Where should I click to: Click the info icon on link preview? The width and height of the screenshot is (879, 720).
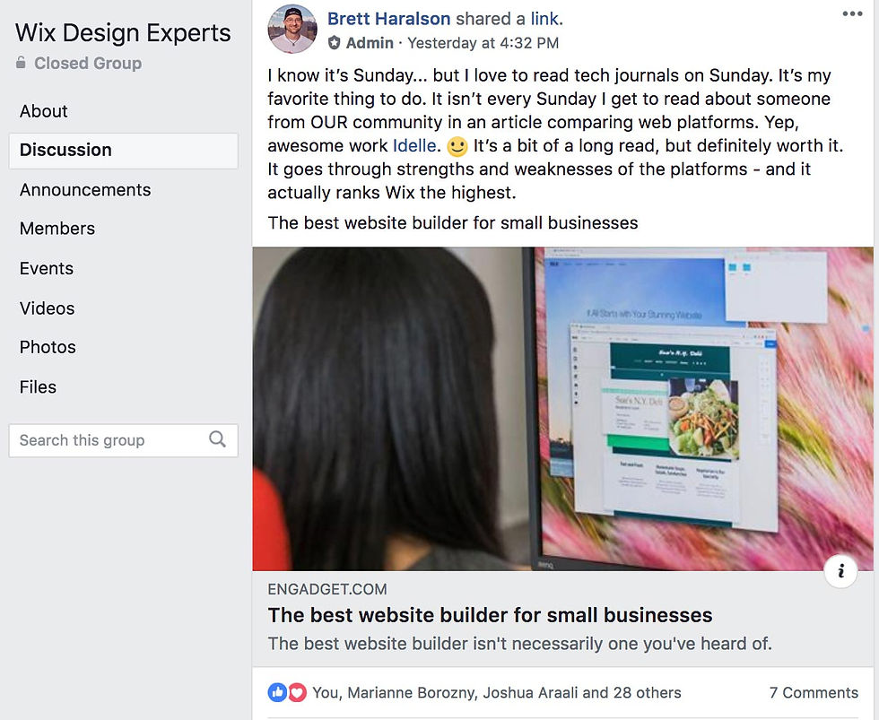pos(840,571)
